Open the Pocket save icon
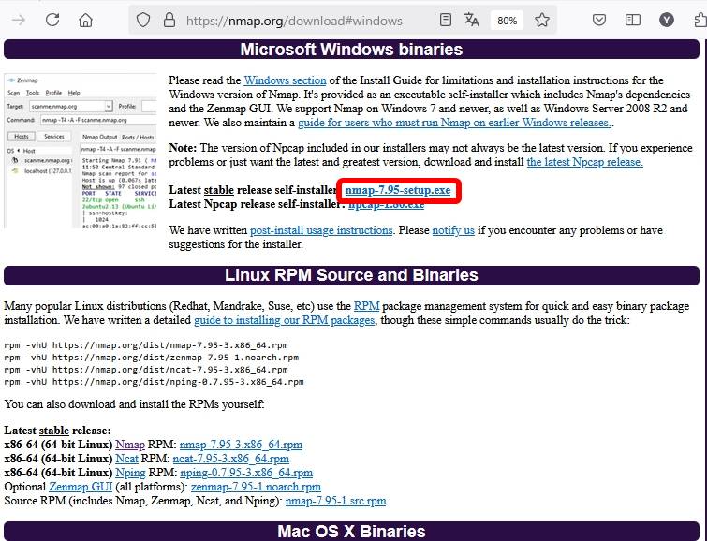 coord(598,20)
